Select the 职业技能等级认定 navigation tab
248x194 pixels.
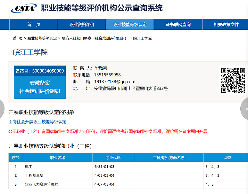pos(130,25)
